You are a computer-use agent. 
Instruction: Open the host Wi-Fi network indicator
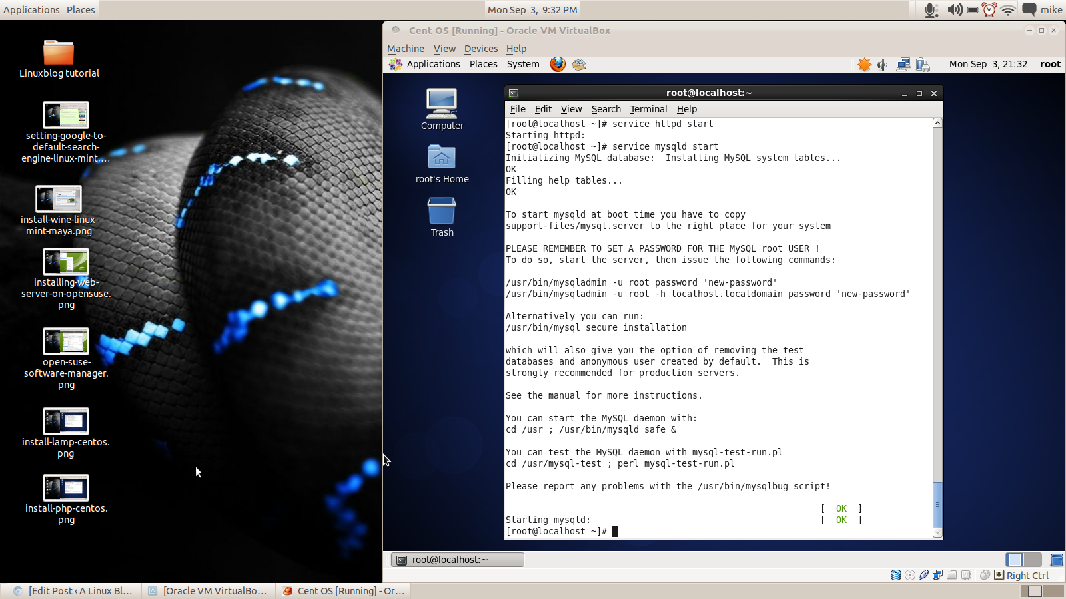click(x=1008, y=9)
